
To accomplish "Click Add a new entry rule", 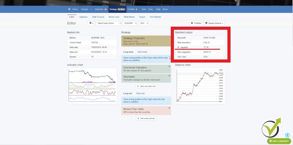I will click(x=146, y=86).
